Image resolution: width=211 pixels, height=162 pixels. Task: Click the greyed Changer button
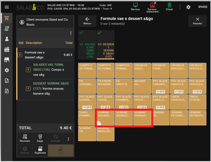(x=55, y=138)
